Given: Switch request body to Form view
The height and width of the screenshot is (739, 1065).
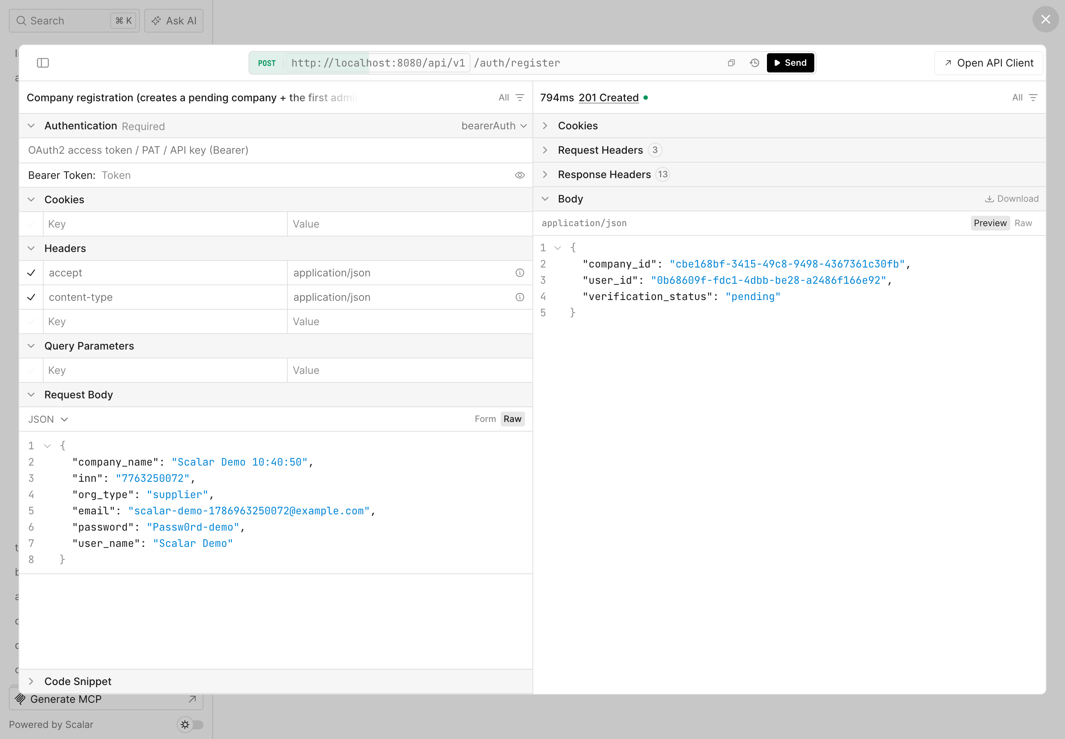Looking at the screenshot, I should [485, 419].
